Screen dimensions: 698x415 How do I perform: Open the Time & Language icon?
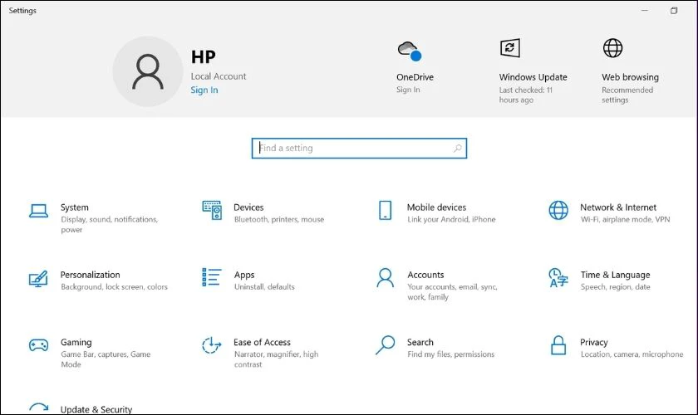(x=558, y=277)
